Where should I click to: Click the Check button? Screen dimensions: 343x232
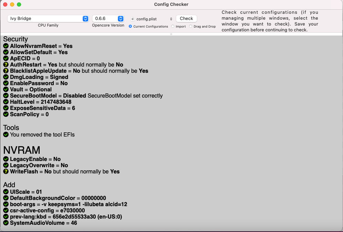point(186,19)
